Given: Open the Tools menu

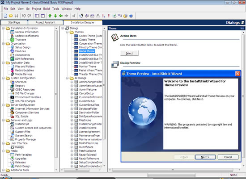Looking at the screenshot, I should point(56,9).
